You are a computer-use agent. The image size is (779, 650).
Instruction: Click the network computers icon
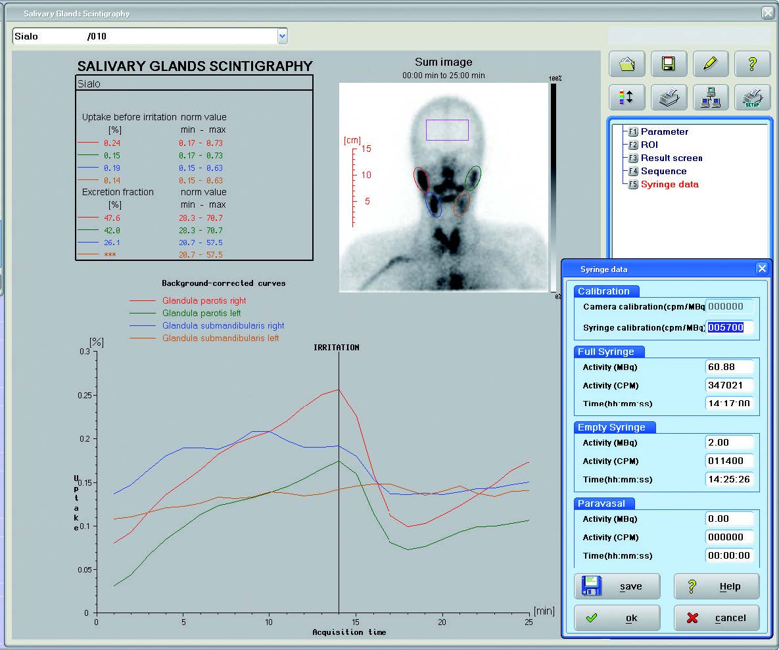tap(711, 97)
